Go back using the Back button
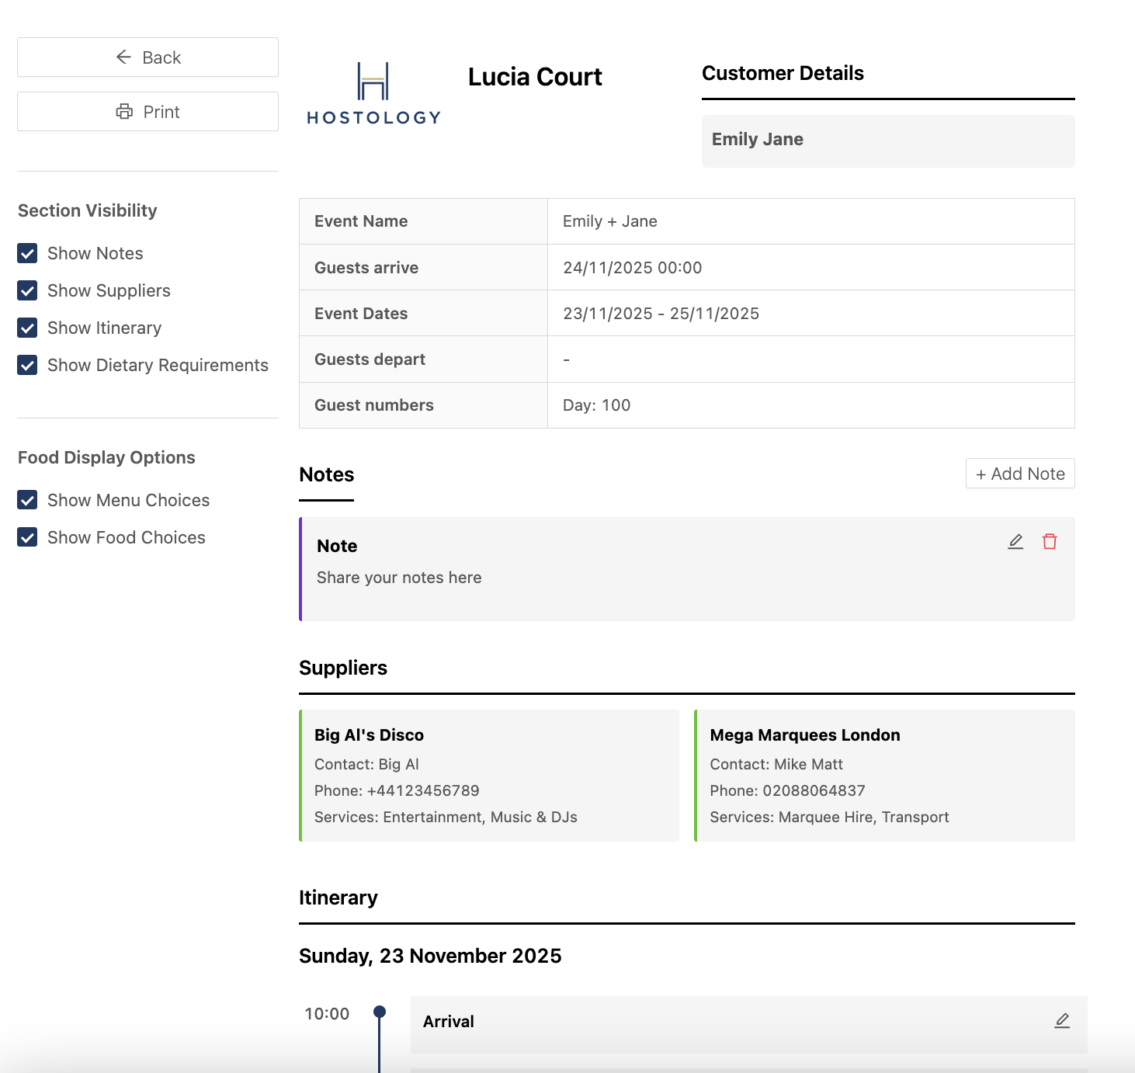Image resolution: width=1135 pixels, height=1073 pixels. click(148, 57)
